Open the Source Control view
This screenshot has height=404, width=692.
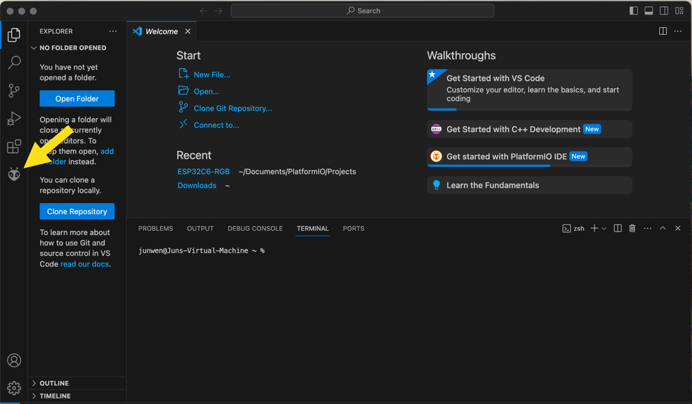pyautogui.click(x=14, y=91)
